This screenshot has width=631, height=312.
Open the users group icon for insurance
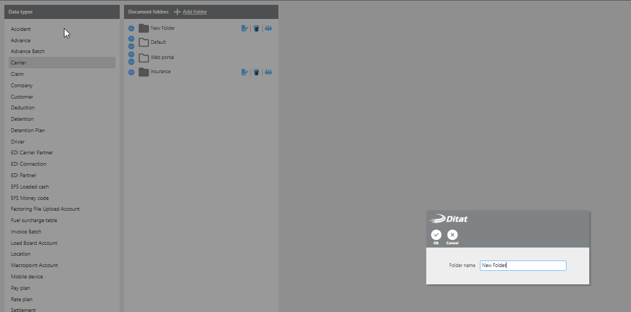point(268,72)
